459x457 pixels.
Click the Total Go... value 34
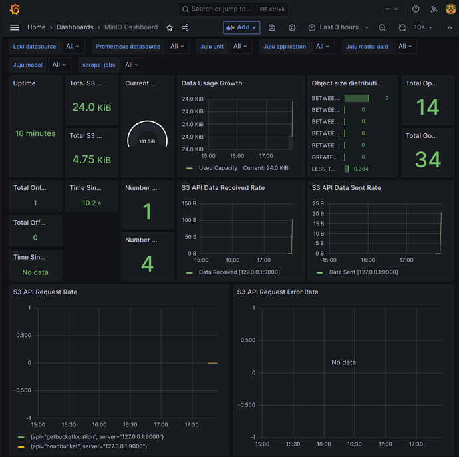(428, 159)
